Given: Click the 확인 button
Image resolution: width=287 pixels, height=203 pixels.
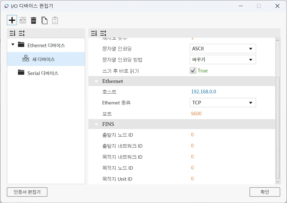Looking at the screenshot, I should [x=265, y=192].
